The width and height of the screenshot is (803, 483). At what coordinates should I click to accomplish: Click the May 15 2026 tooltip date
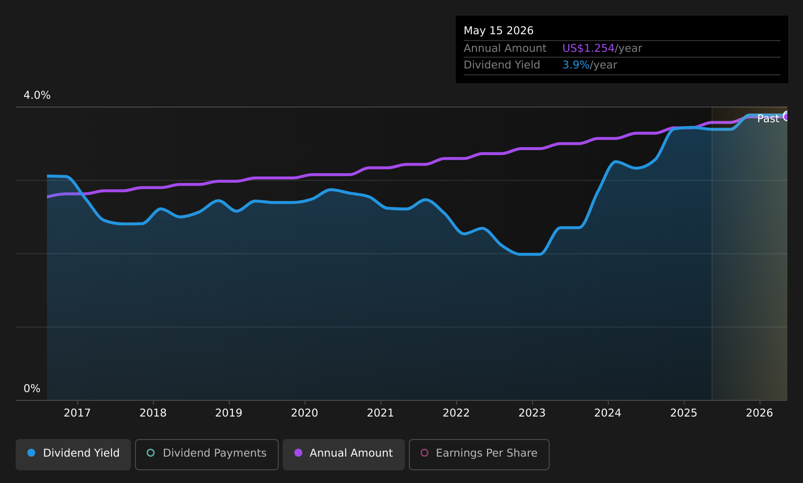pyautogui.click(x=498, y=31)
